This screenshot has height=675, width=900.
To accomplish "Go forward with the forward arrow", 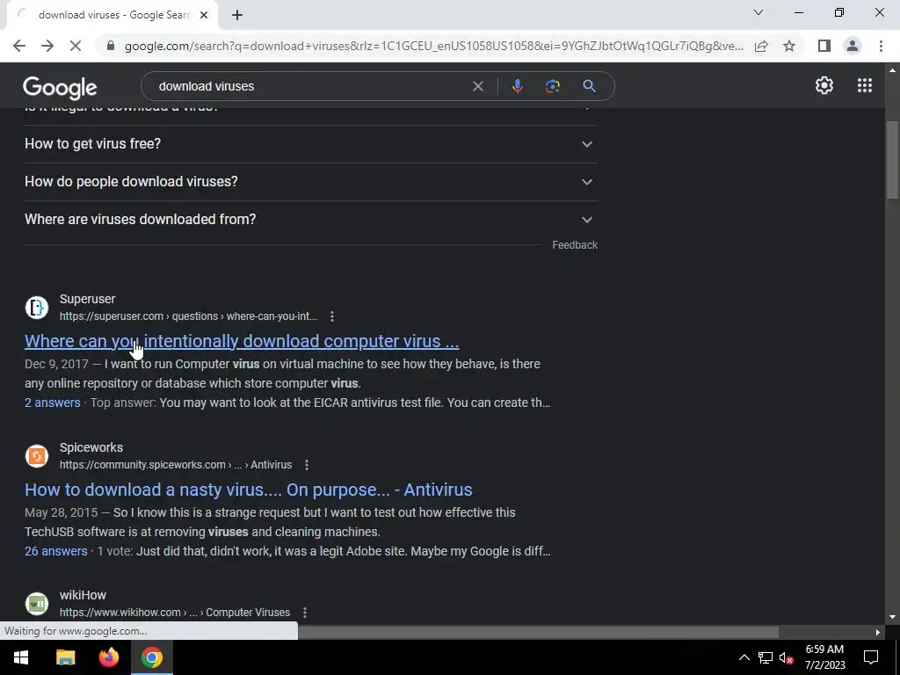I will click(x=47, y=46).
